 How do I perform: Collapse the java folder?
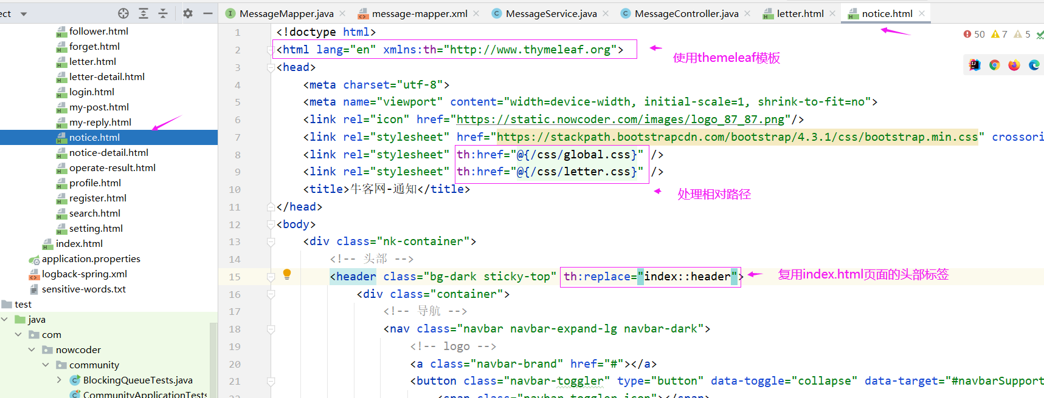tap(5, 319)
